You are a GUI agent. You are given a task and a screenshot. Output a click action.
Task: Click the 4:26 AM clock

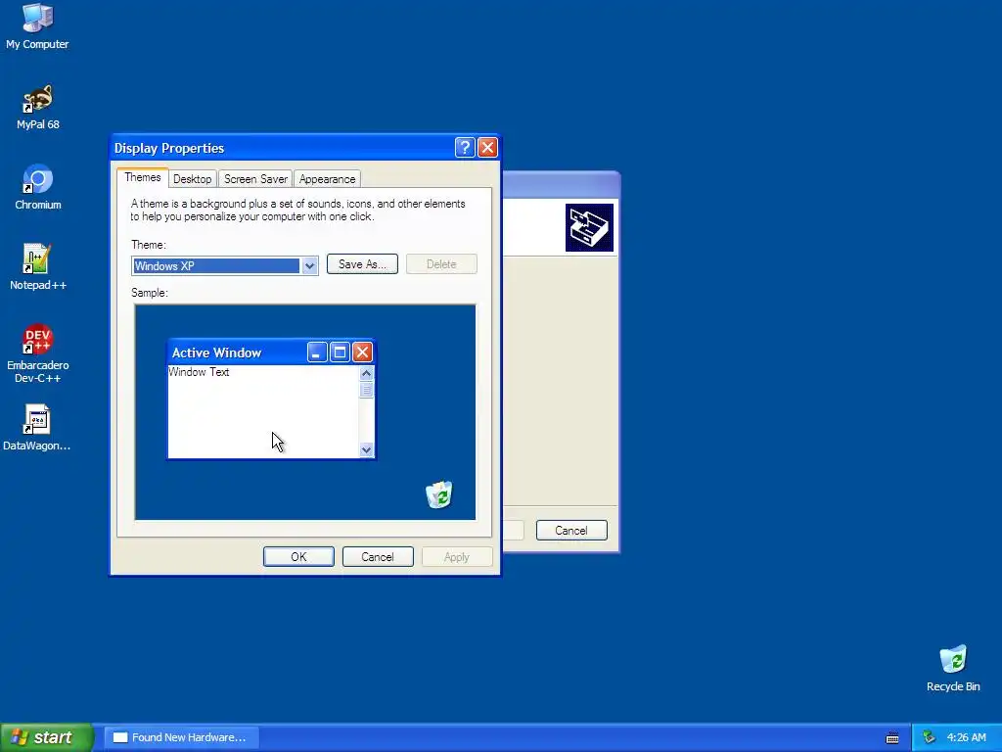coord(966,737)
